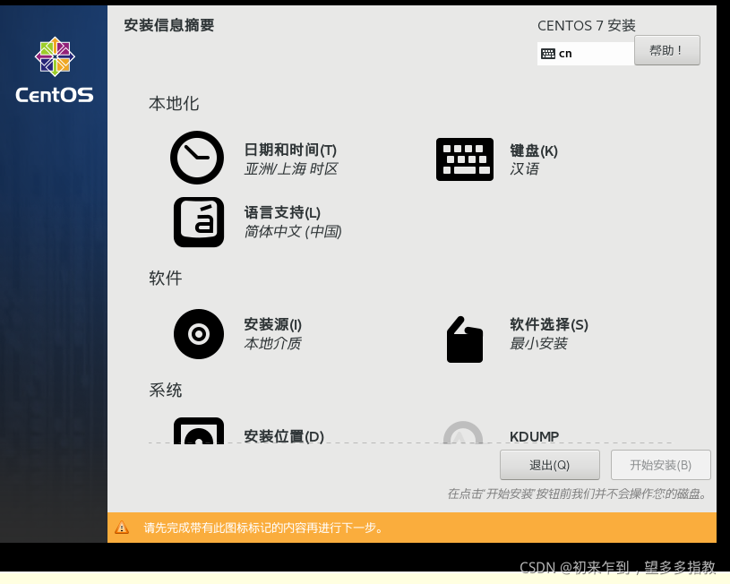The height and width of the screenshot is (584, 730).
Task: Click the 系统 section heading
Action: (x=166, y=390)
